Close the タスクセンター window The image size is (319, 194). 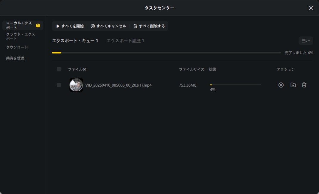(311, 8)
